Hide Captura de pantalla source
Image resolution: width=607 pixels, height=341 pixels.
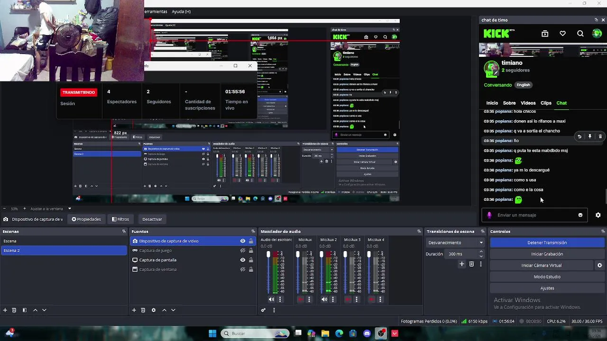tap(243, 260)
